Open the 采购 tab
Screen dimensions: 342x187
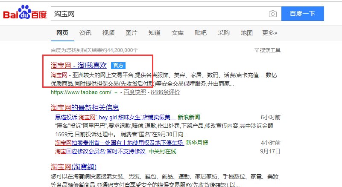224,33
